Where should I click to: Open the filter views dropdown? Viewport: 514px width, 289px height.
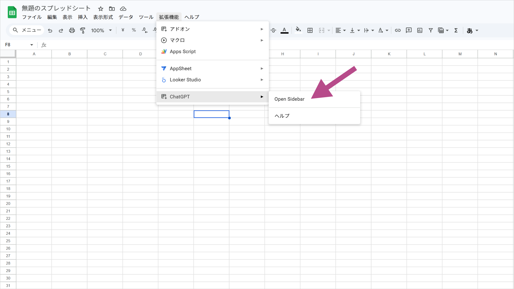click(443, 30)
